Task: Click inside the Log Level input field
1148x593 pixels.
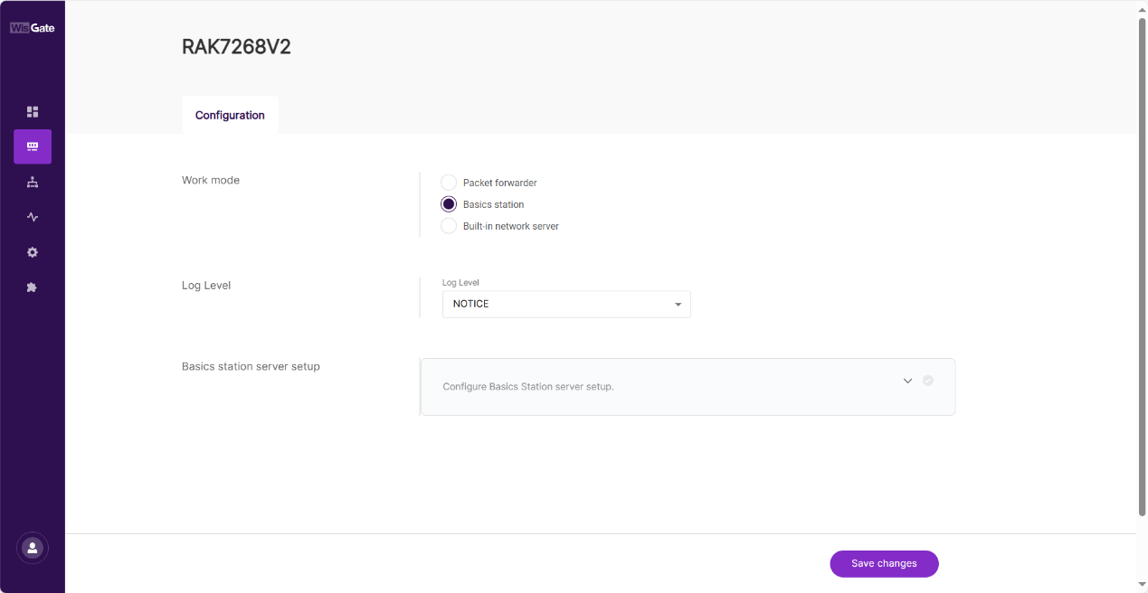Action: 543,304
